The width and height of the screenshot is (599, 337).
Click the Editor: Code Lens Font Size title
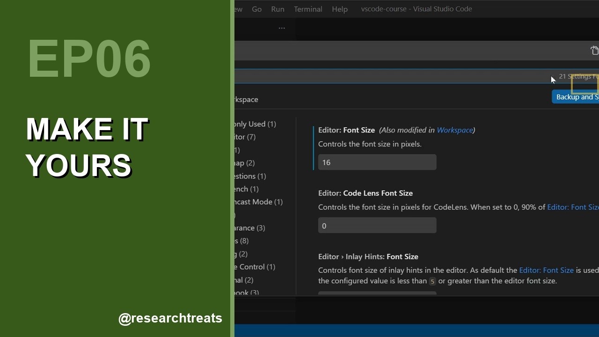[x=365, y=193]
